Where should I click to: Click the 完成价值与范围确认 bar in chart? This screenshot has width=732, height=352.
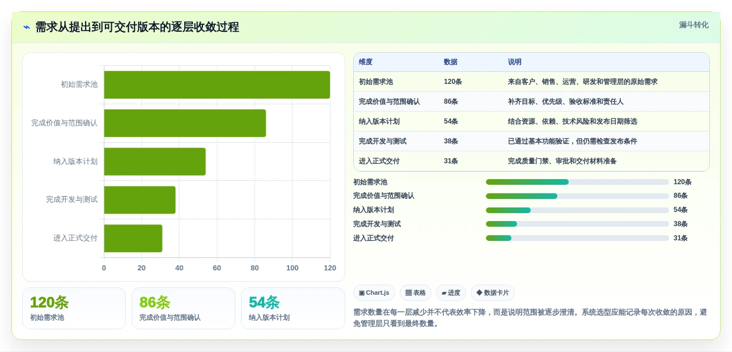(x=185, y=123)
